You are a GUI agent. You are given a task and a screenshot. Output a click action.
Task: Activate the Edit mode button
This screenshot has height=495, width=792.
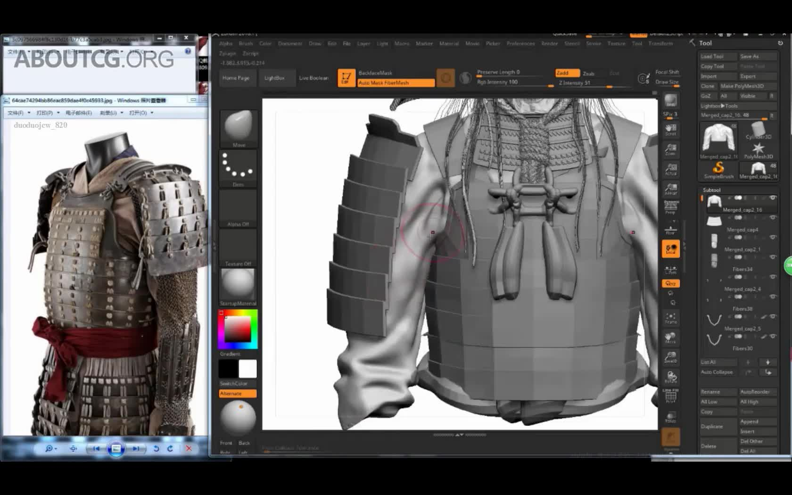[346, 78]
